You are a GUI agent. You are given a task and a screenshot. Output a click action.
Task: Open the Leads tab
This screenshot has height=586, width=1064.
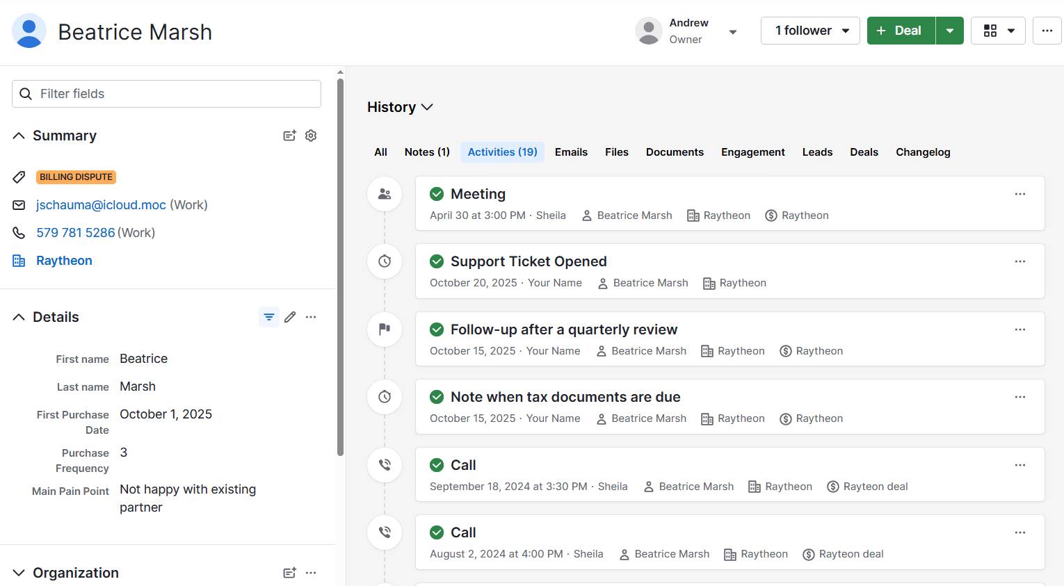(x=817, y=152)
